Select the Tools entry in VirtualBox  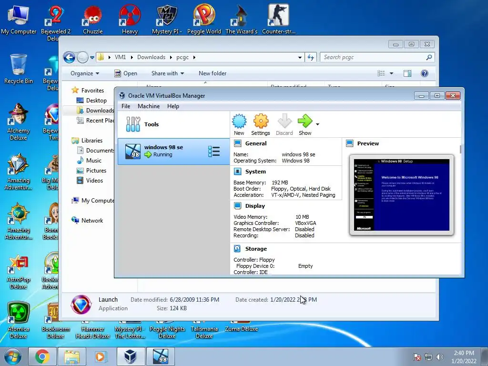point(173,124)
